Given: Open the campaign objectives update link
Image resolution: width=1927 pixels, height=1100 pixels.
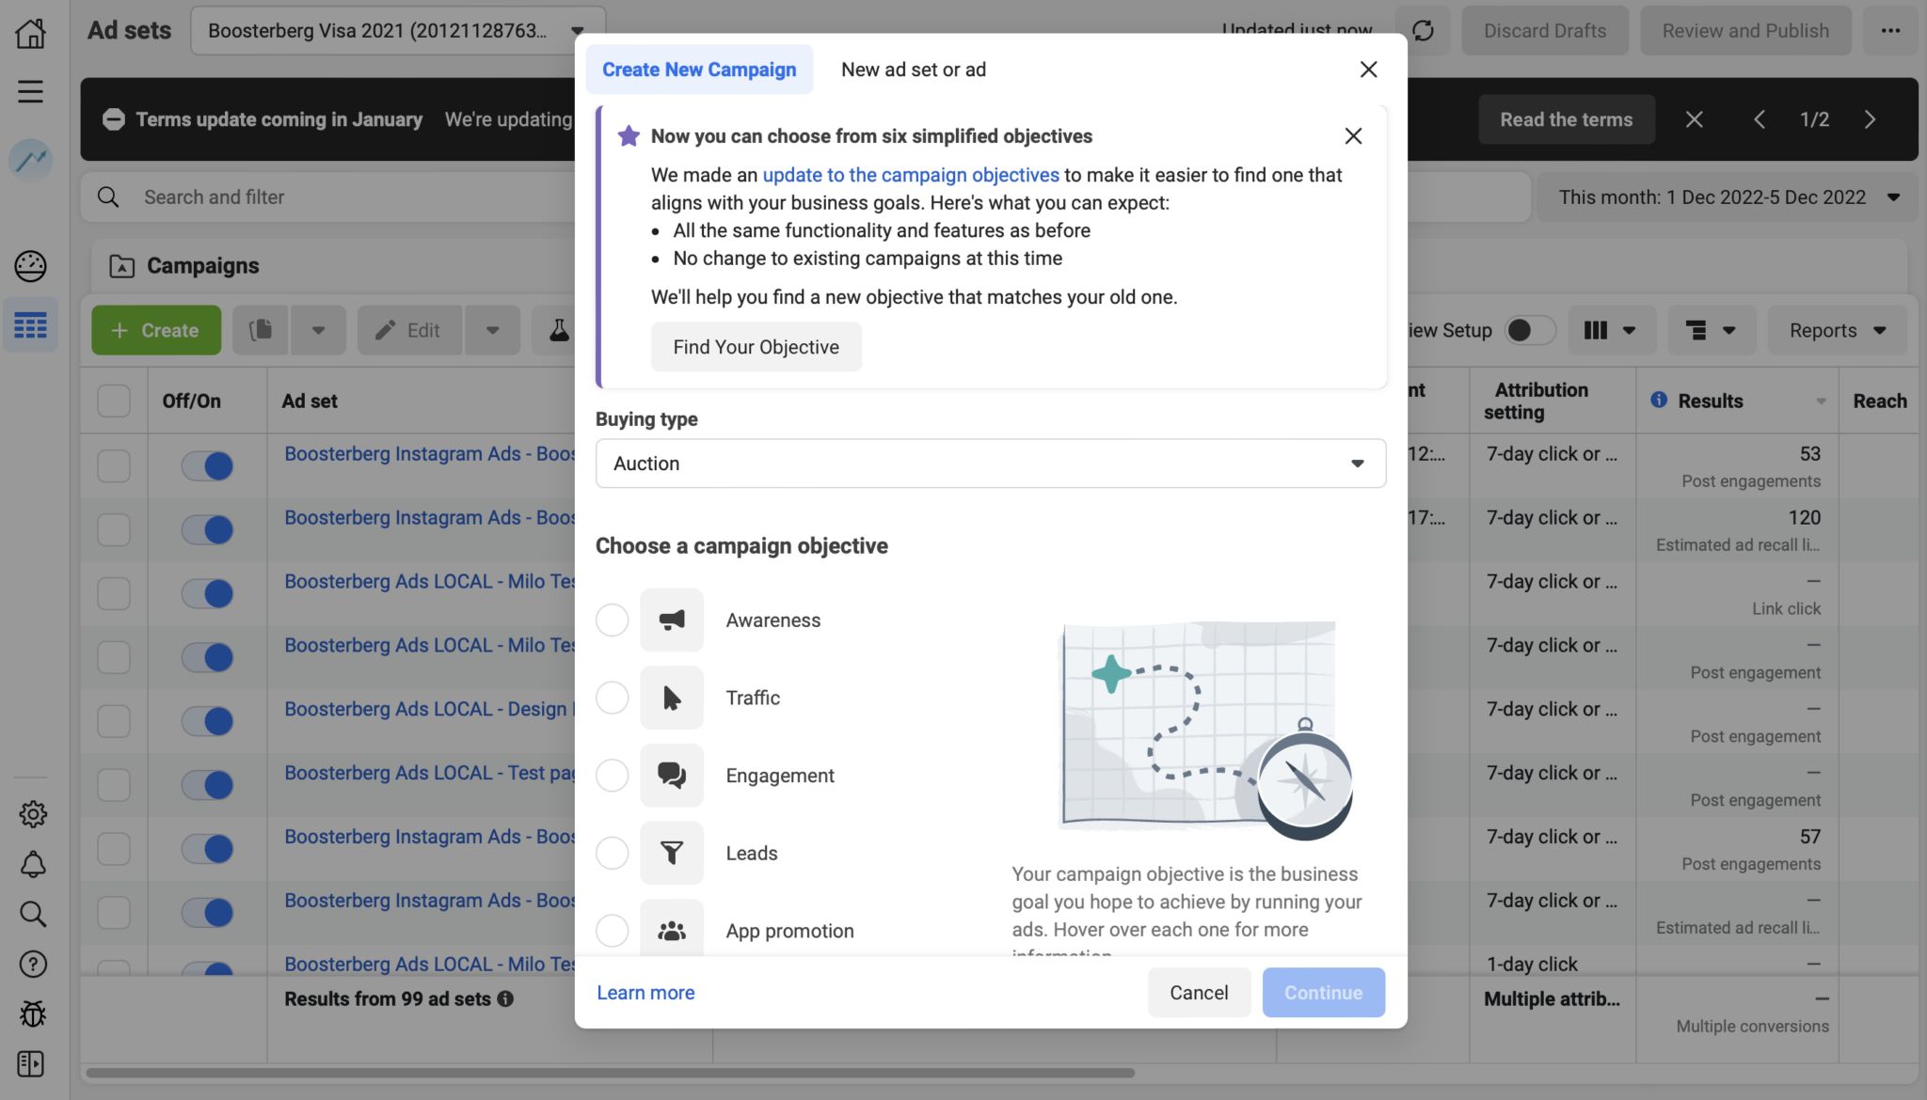Looking at the screenshot, I should tap(910, 175).
